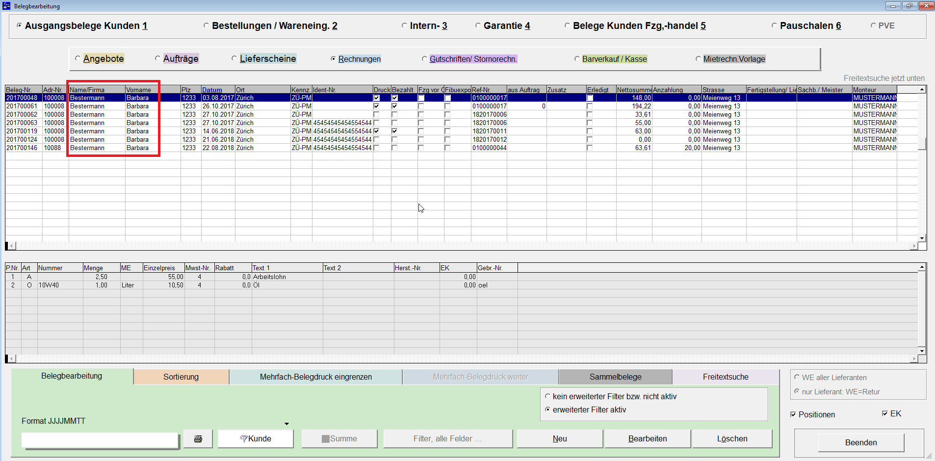The width and height of the screenshot is (935, 461).
Task: Click the Einzelpreis column header in positions
Action: (x=163, y=268)
